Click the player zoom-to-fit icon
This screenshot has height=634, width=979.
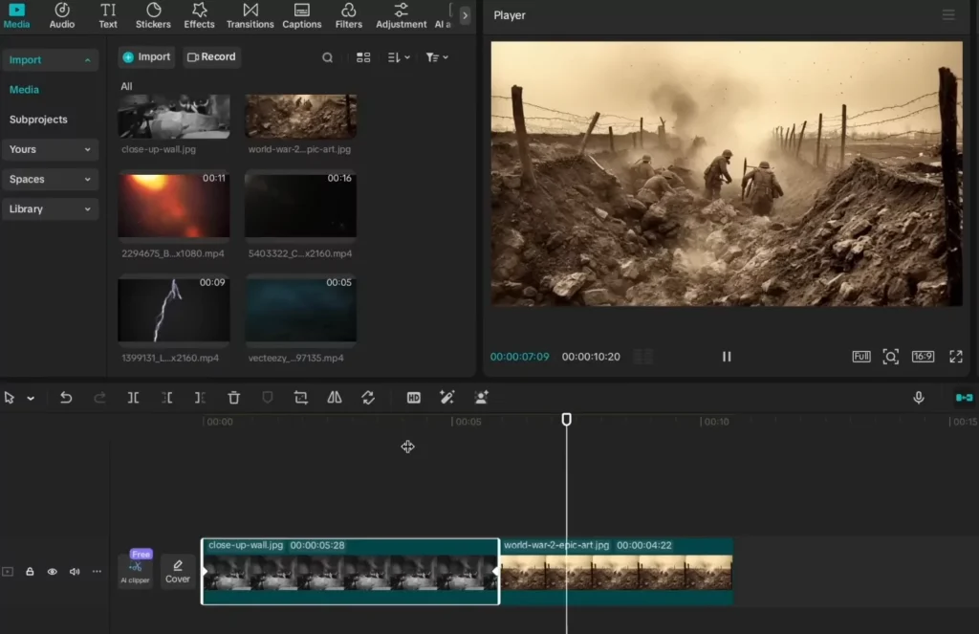pos(890,357)
